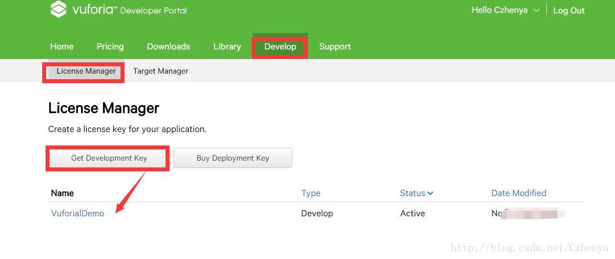Screen dimensions: 615x259
Task: Click the 'Create a license key' description text
Action: point(127,129)
